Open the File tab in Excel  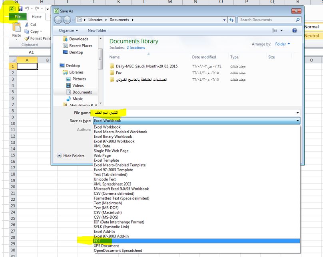18,17
